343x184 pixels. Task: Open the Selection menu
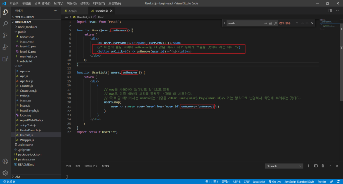point(42,4)
